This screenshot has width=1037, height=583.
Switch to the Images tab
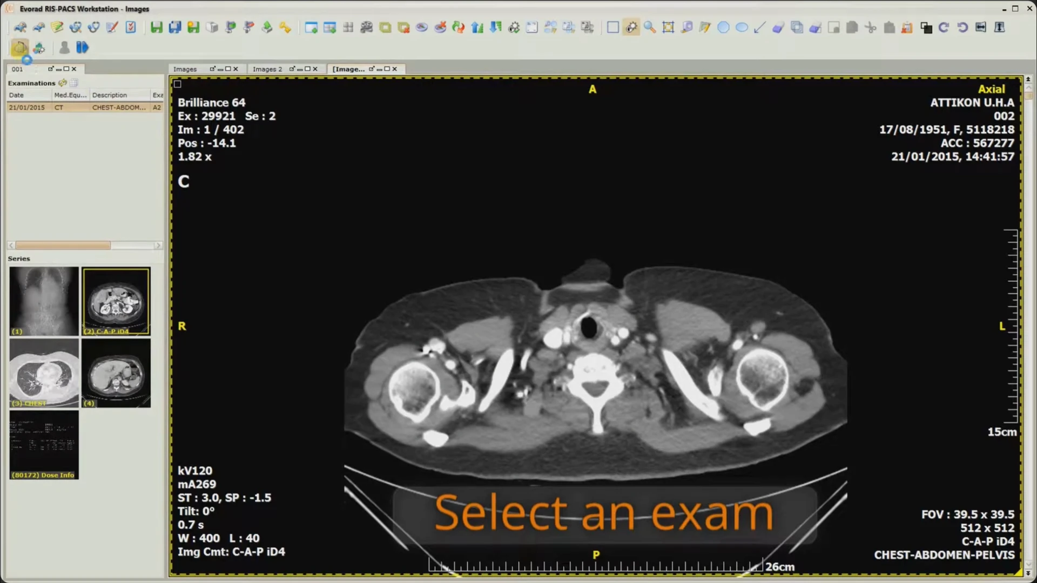[185, 69]
